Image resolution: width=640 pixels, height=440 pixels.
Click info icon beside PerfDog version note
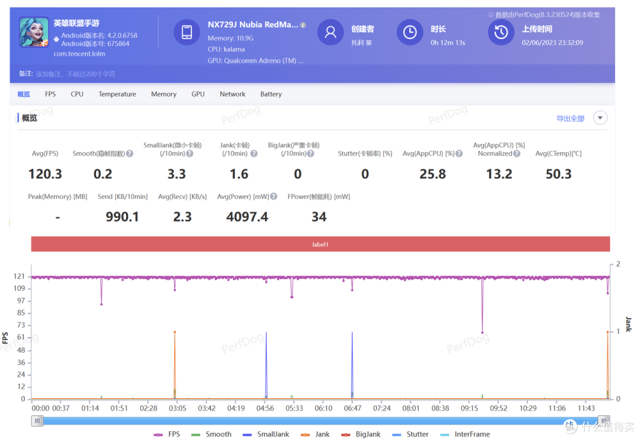click(491, 15)
